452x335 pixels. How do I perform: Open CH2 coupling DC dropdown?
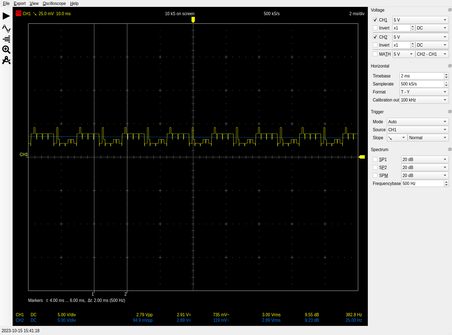pos(432,45)
